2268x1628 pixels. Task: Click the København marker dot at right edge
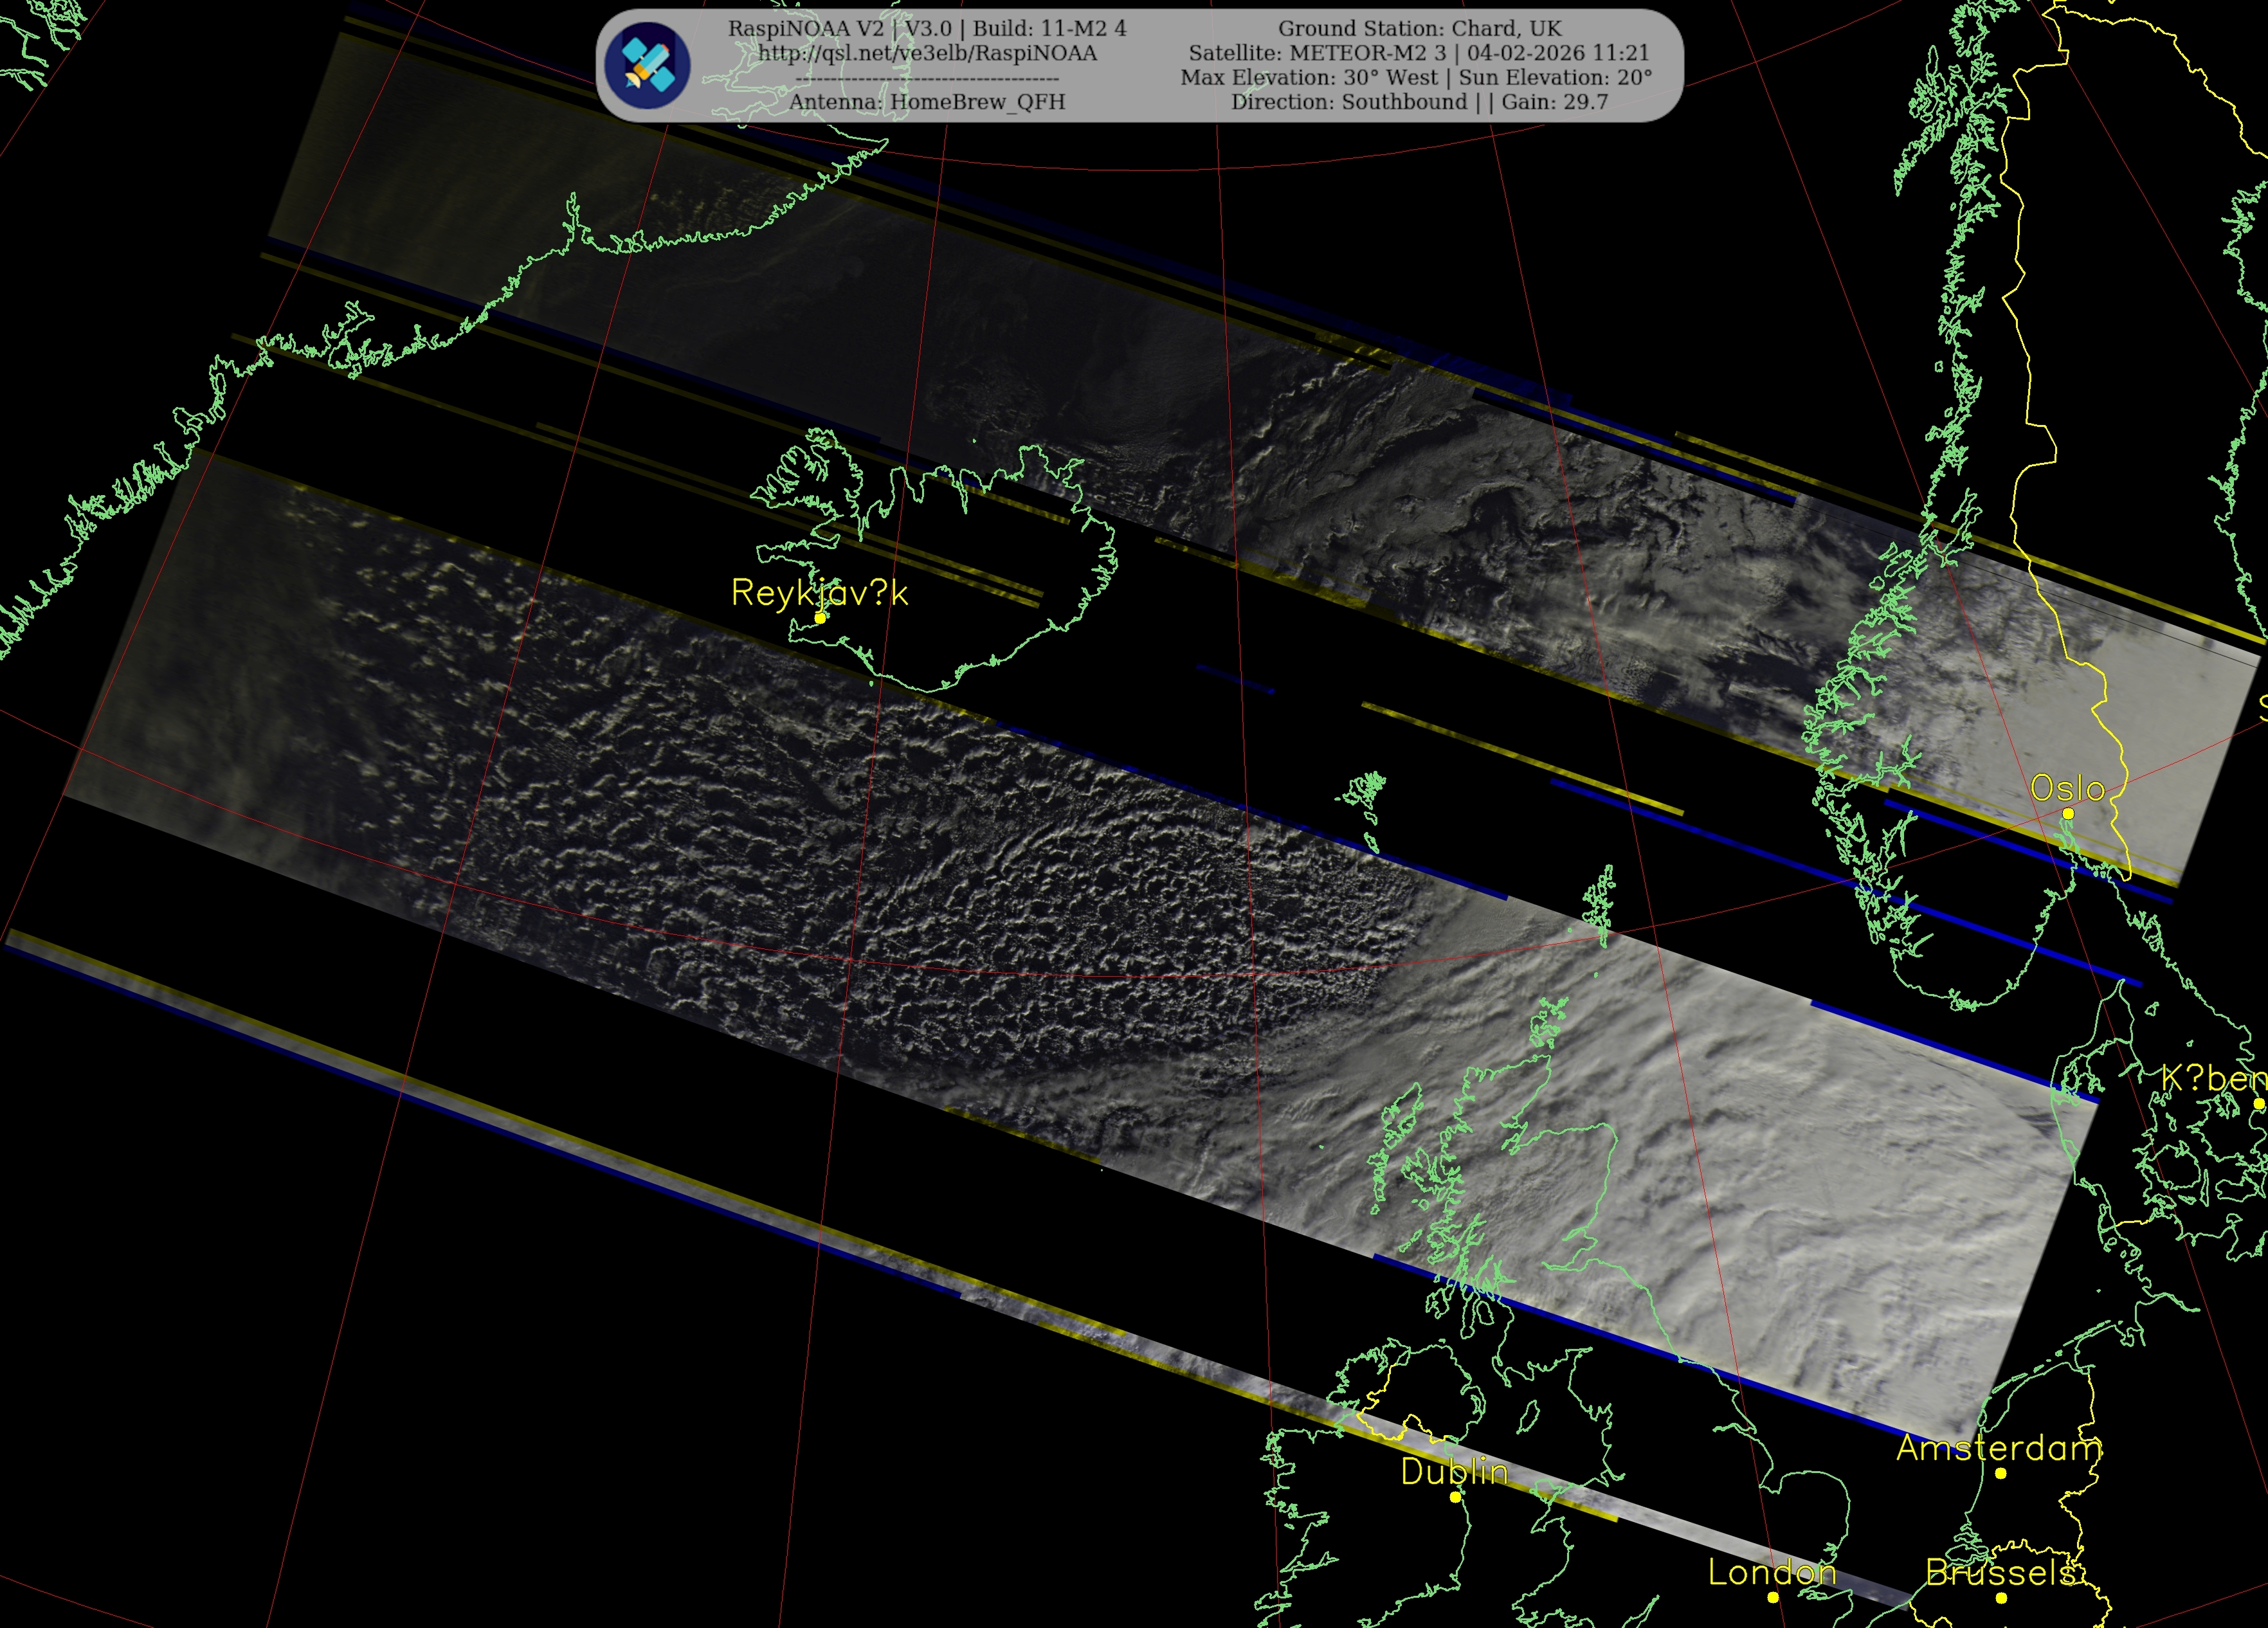(x=2258, y=1103)
